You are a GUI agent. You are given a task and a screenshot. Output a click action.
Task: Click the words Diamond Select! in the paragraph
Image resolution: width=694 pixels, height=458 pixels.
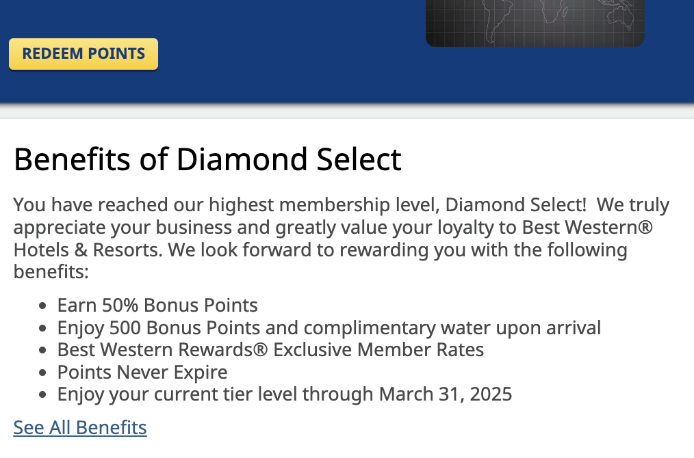point(516,205)
